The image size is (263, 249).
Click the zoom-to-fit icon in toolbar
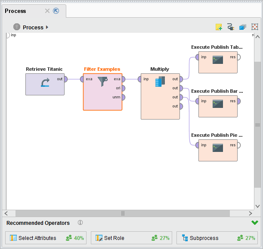[x=255, y=27]
